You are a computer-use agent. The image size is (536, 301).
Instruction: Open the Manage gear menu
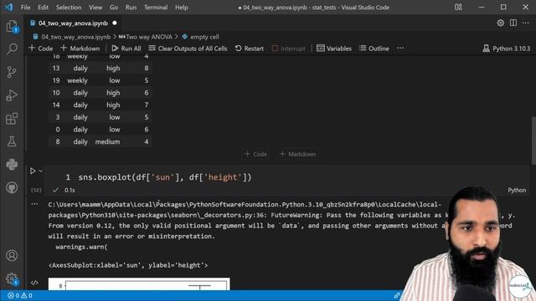click(12, 278)
